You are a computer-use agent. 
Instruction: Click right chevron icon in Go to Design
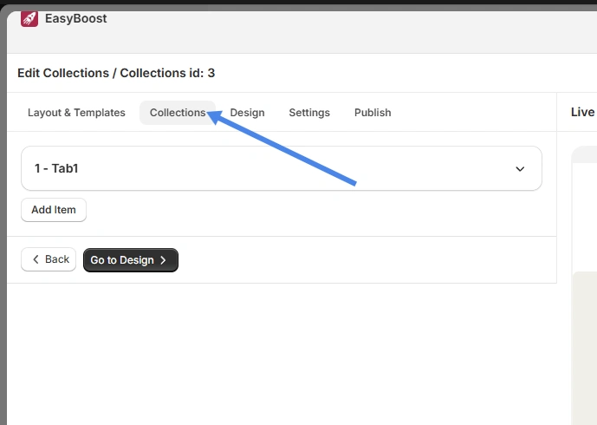pyautogui.click(x=163, y=260)
